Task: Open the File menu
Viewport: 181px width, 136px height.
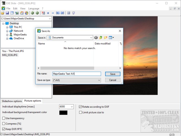Action: [8, 8]
